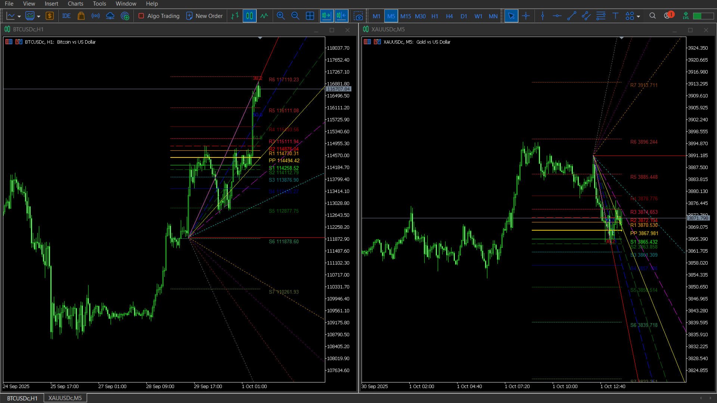This screenshot has height=403, width=717.
Task: Add a text label tool
Action: click(615, 16)
